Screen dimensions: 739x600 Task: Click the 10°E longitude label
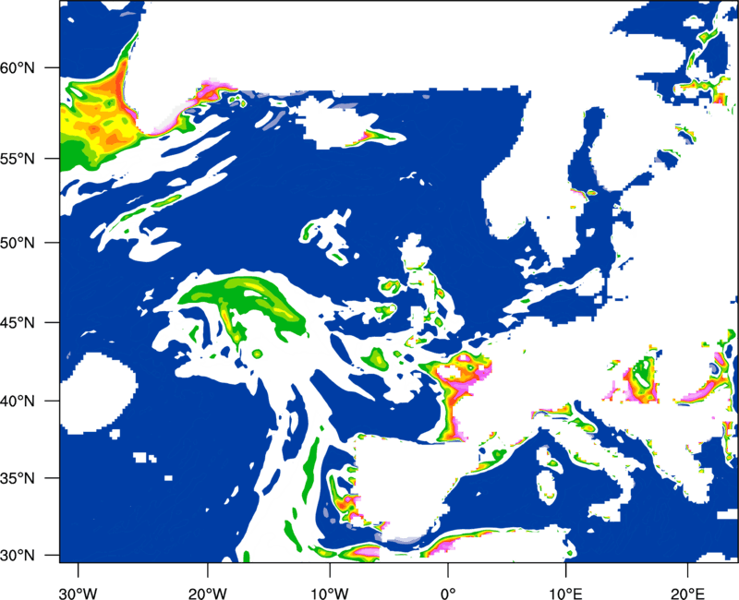coord(565,594)
